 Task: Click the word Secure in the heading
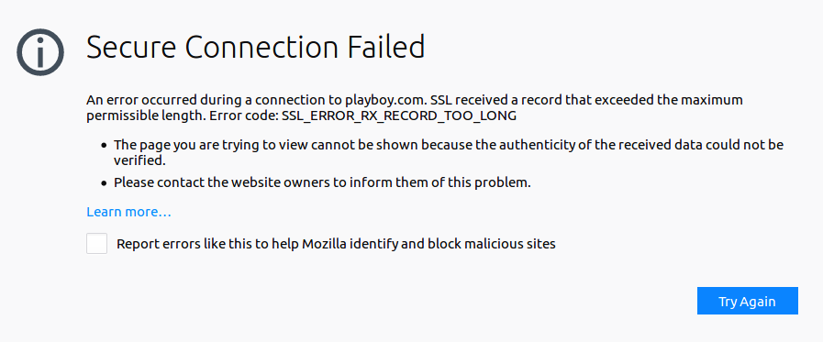coord(132,47)
